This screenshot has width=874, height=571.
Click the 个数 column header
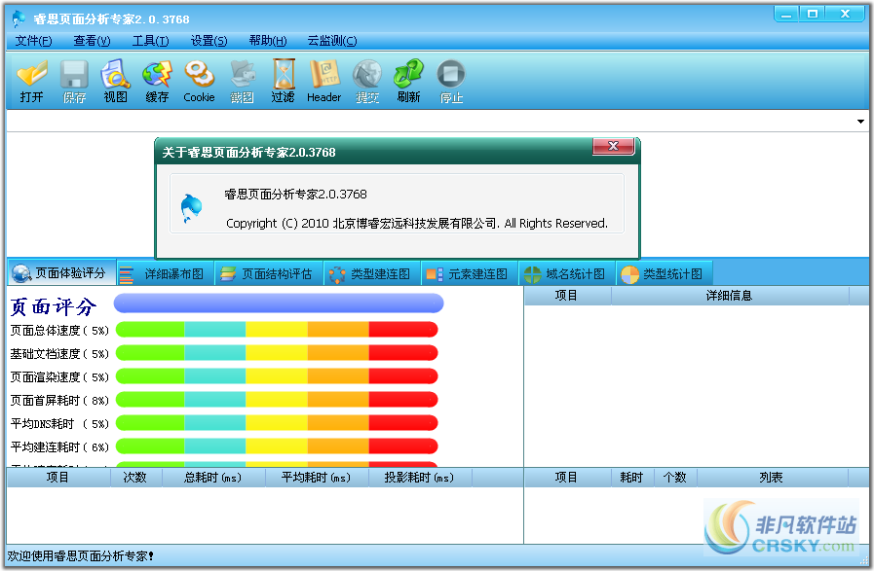pyautogui.click(x=675, y=478)
